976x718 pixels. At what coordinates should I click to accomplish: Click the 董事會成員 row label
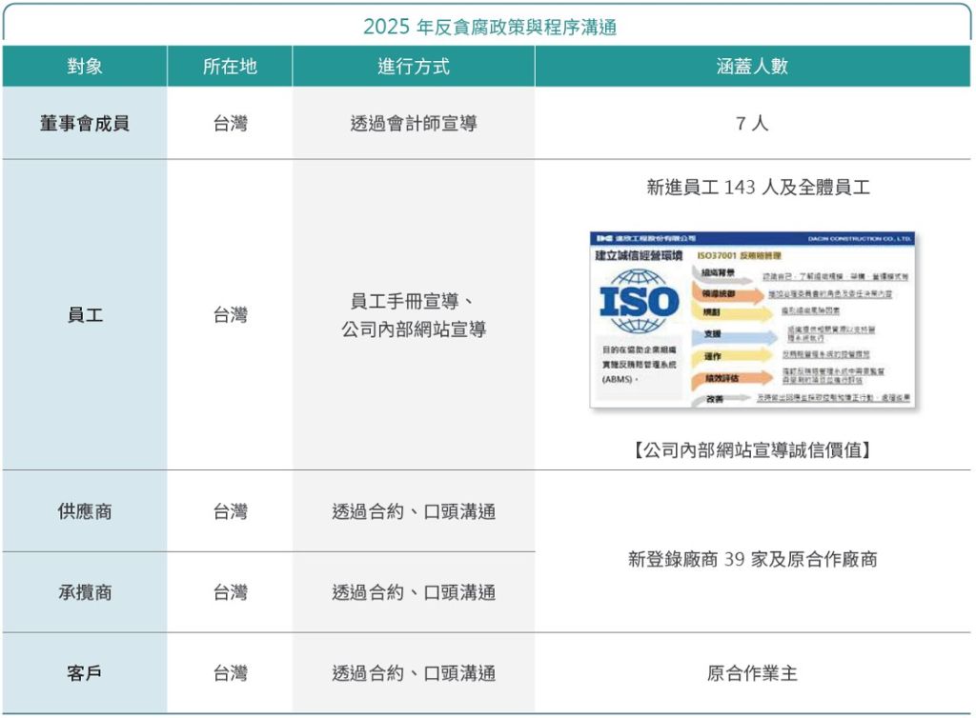tap(85, 123)
